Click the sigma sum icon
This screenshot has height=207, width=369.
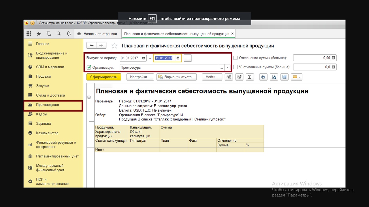250,77
